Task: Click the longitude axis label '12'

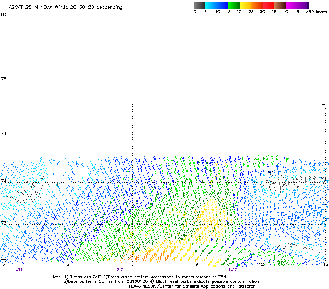Action: [261, 264]
